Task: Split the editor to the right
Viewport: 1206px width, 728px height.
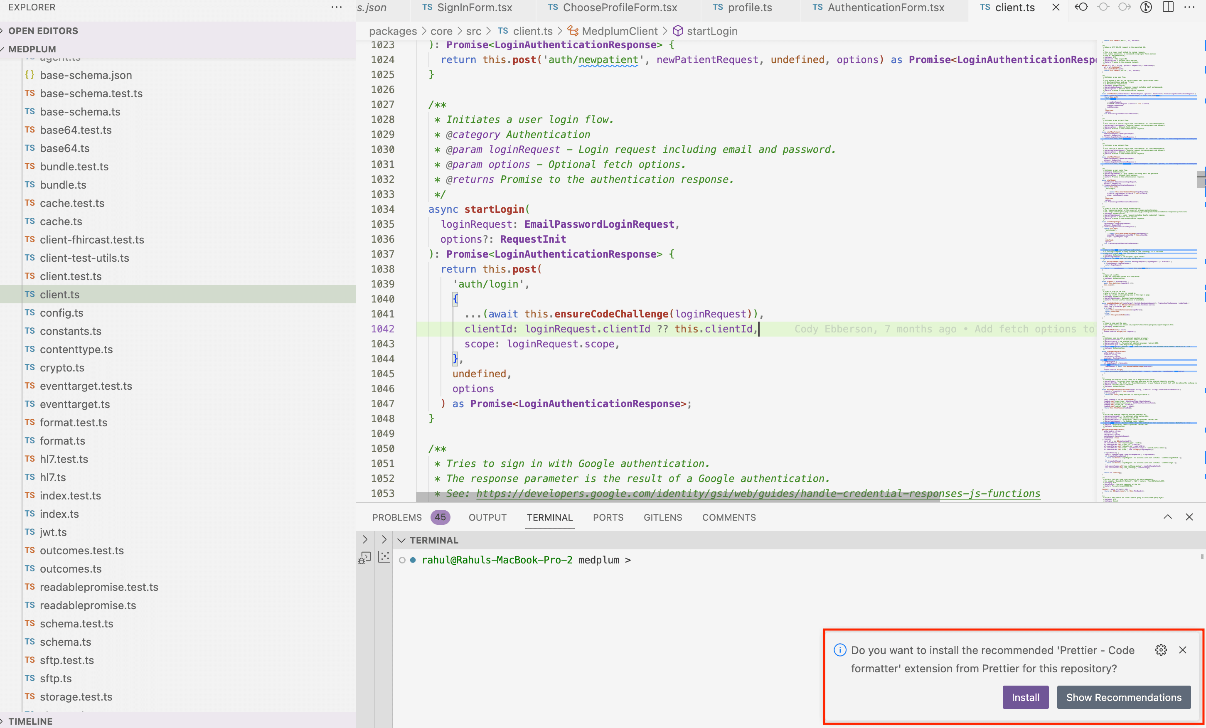Action: pos(1168,7)
